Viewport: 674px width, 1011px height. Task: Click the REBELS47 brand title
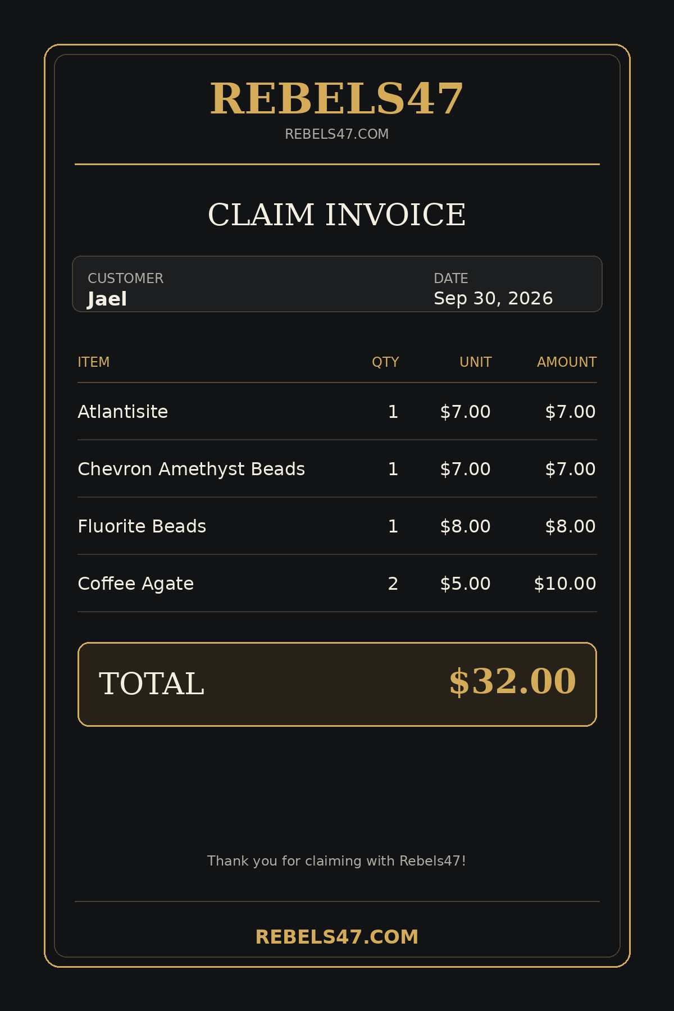pyautogui.click(x=337, y=99)
